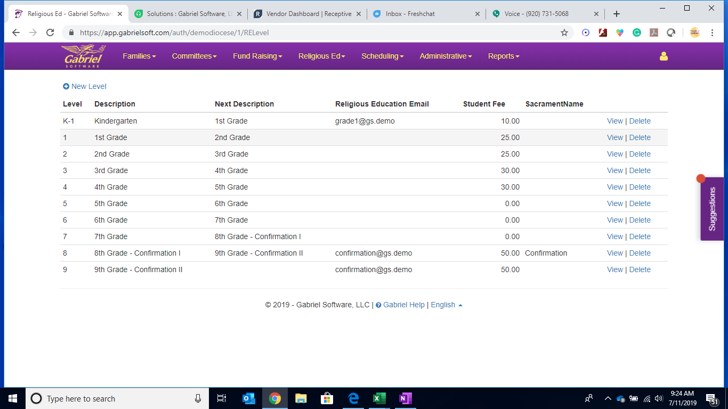This screenshot has height=409, width=728.
Task: Click the address bar URL
Action: [174, 32]
